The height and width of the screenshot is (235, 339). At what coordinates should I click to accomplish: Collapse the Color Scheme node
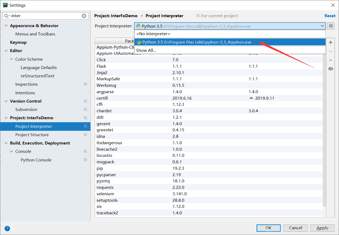coord(12,59)
